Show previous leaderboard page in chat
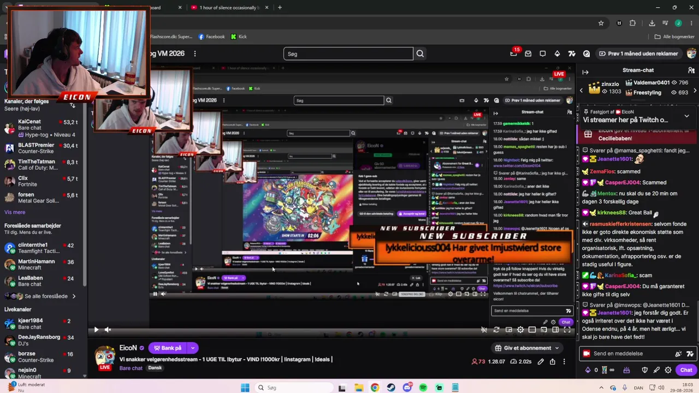699x393 pixels. pyautogui.click(x=582, y=90)
